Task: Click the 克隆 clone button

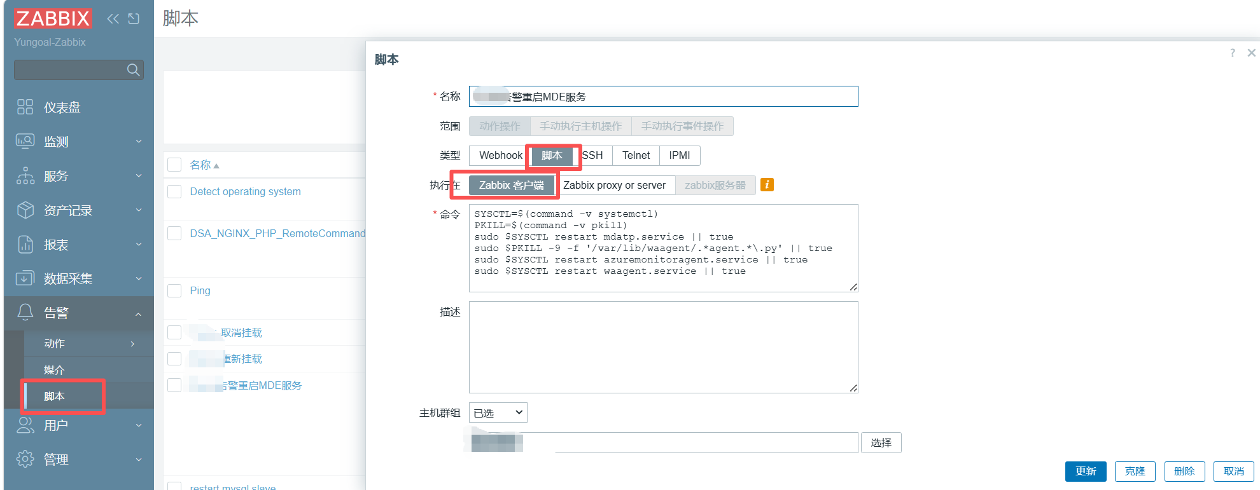Action: coord(1135,471)
